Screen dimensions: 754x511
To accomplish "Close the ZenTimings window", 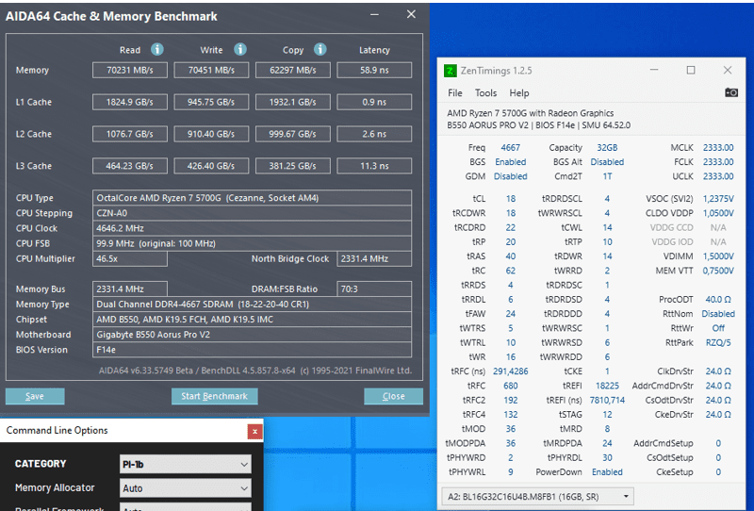I will click(x=728, y=71).
